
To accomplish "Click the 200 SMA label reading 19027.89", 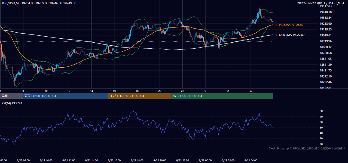I will pos(289,35).
